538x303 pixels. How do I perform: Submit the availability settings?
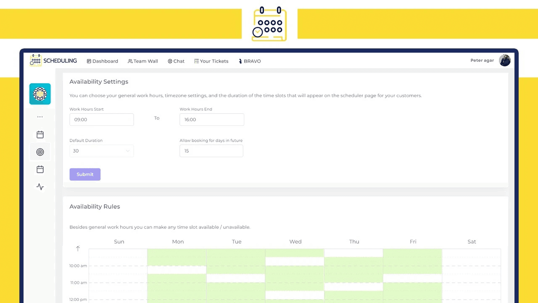[85, 174]
